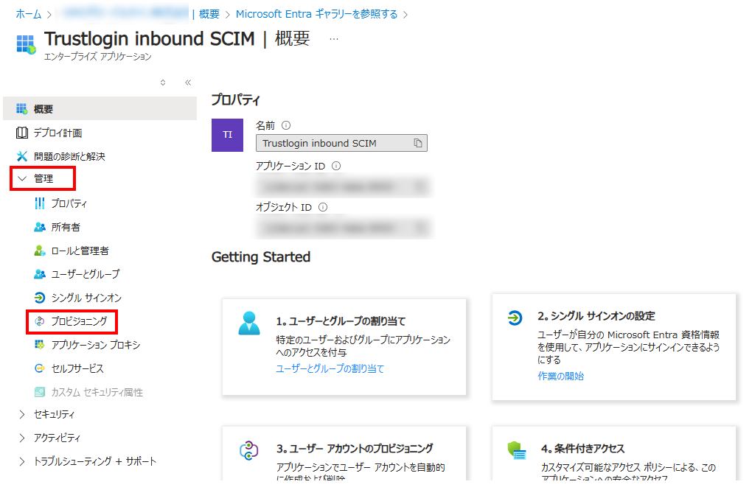Screen dimensions: 752x490
Task: Click the provisioning icon on card 3
Action: (x=249, y=451)
